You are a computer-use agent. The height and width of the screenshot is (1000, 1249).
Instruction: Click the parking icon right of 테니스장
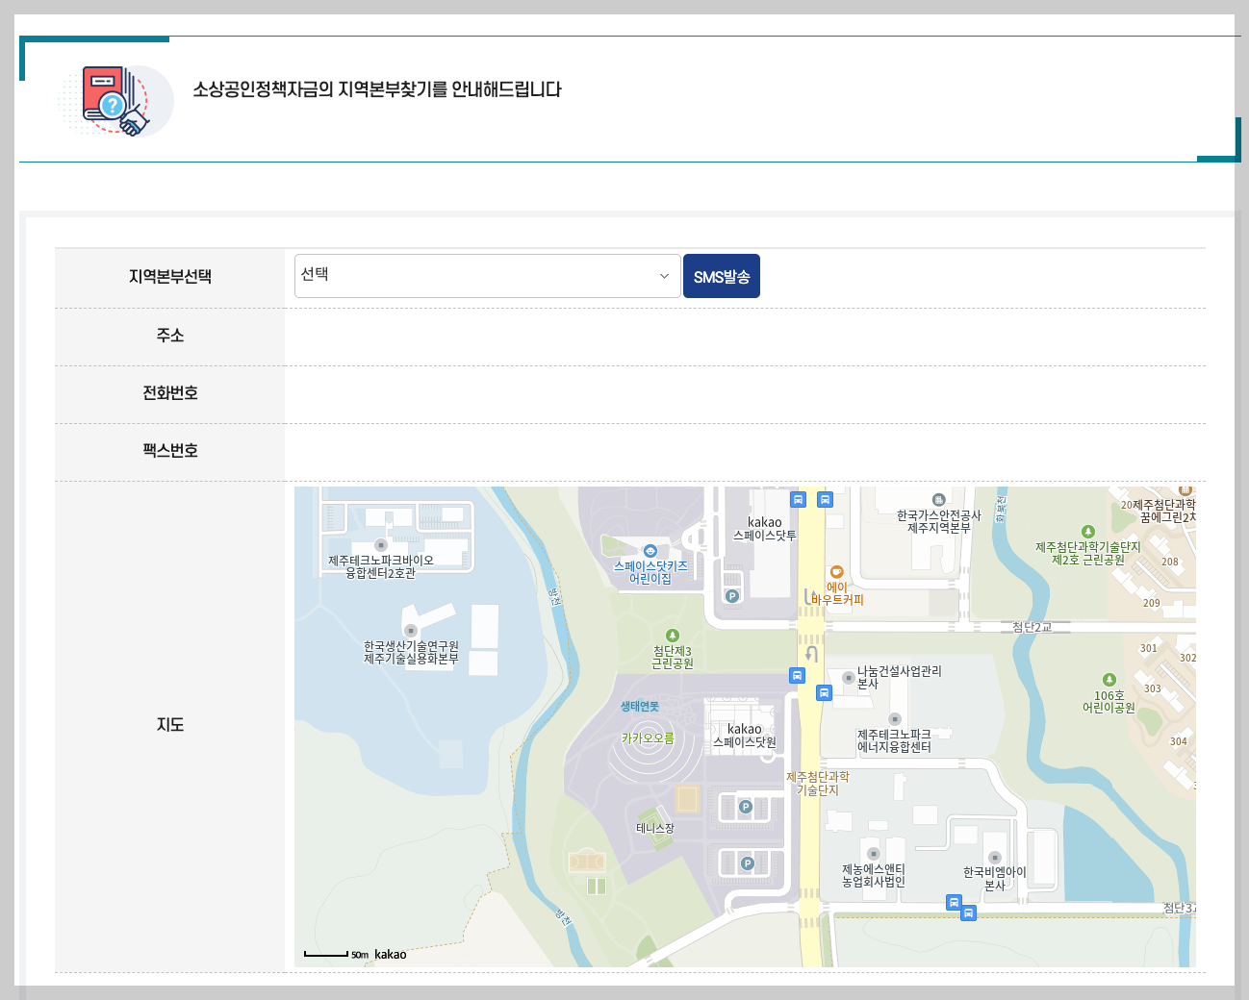coord(745,807)
